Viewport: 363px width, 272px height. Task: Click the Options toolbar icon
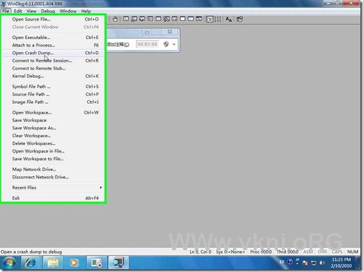click(x=239, y=19)
